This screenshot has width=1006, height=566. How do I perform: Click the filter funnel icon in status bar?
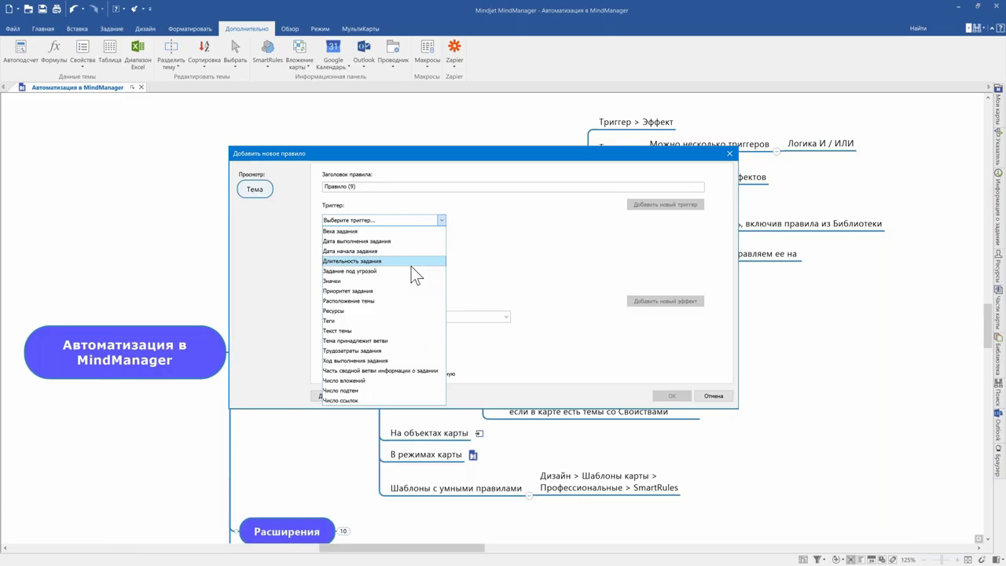[x=817, y=560]
